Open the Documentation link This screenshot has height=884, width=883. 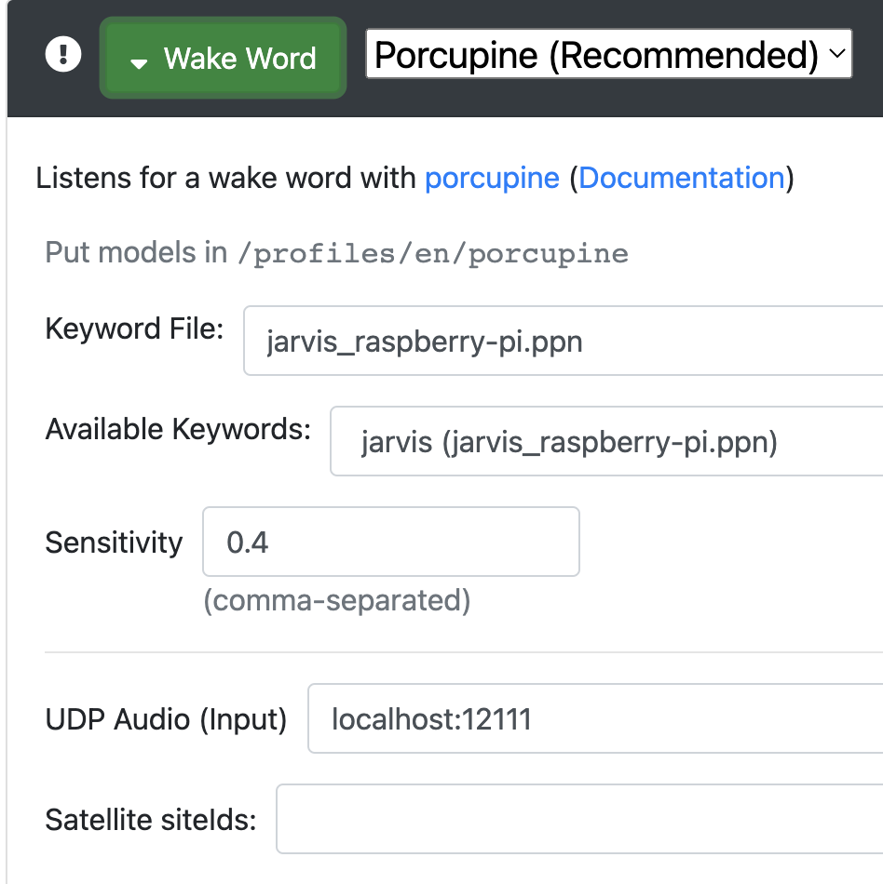click(x=682, y=178)
